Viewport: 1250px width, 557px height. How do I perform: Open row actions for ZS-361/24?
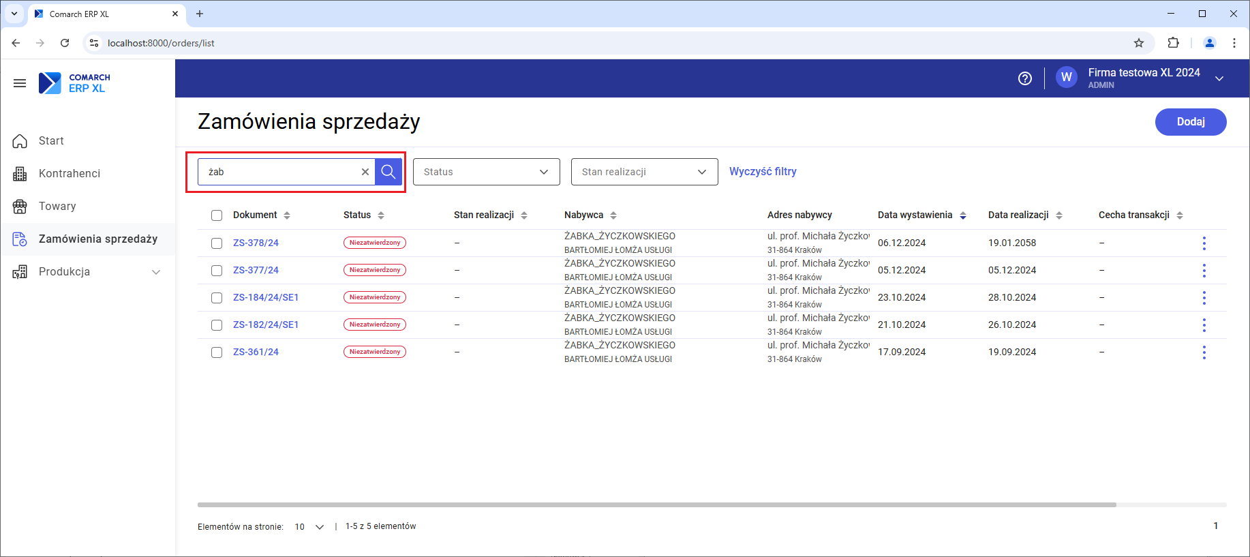click(x=1204, y=352)
